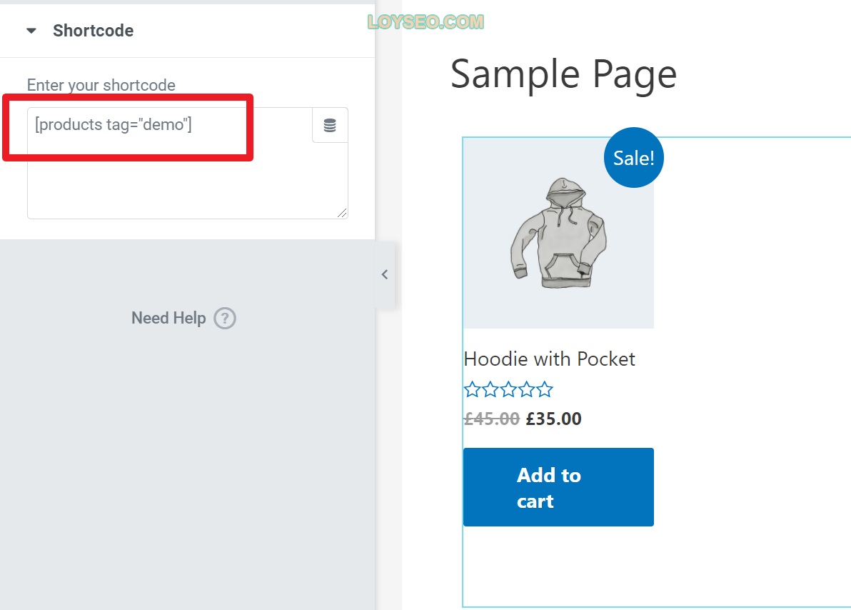851x610 pixels.
Task: Grab the textarea resize handle corner
Action: (342, 213)
